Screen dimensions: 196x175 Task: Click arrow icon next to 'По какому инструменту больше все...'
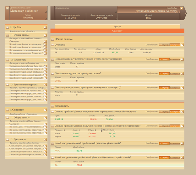coord(45,50)
